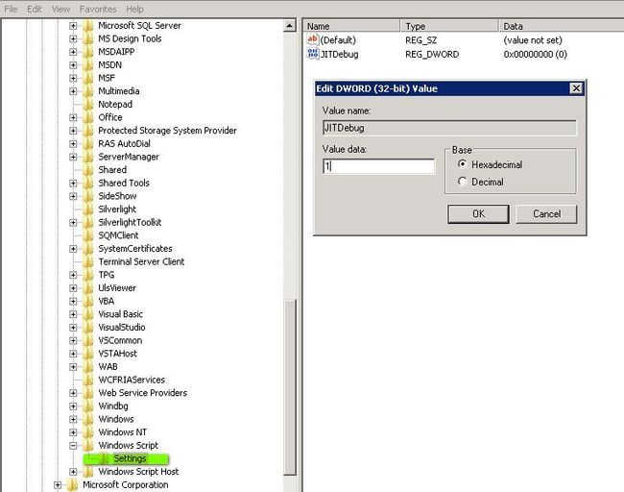Close the Edit DWORD dialog with X
This screenshot has height=492, width=624.
[576, 88]
